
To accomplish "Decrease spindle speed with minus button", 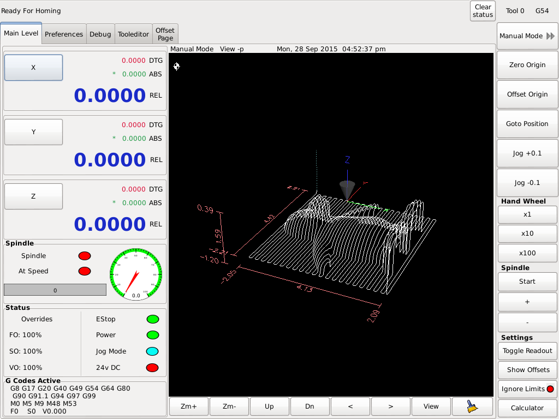I will coord(528,322).
